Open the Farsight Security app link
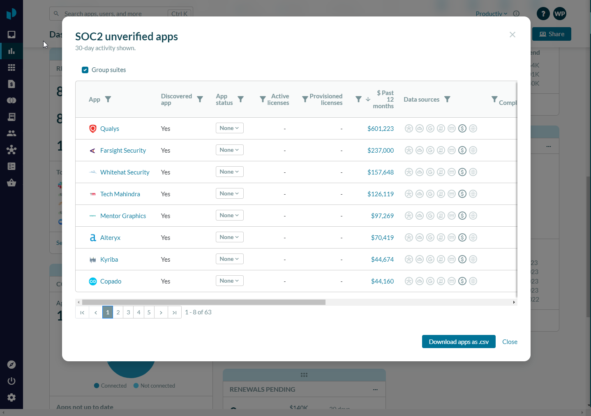This screenshot has height=416, width=591. point(123,151)
